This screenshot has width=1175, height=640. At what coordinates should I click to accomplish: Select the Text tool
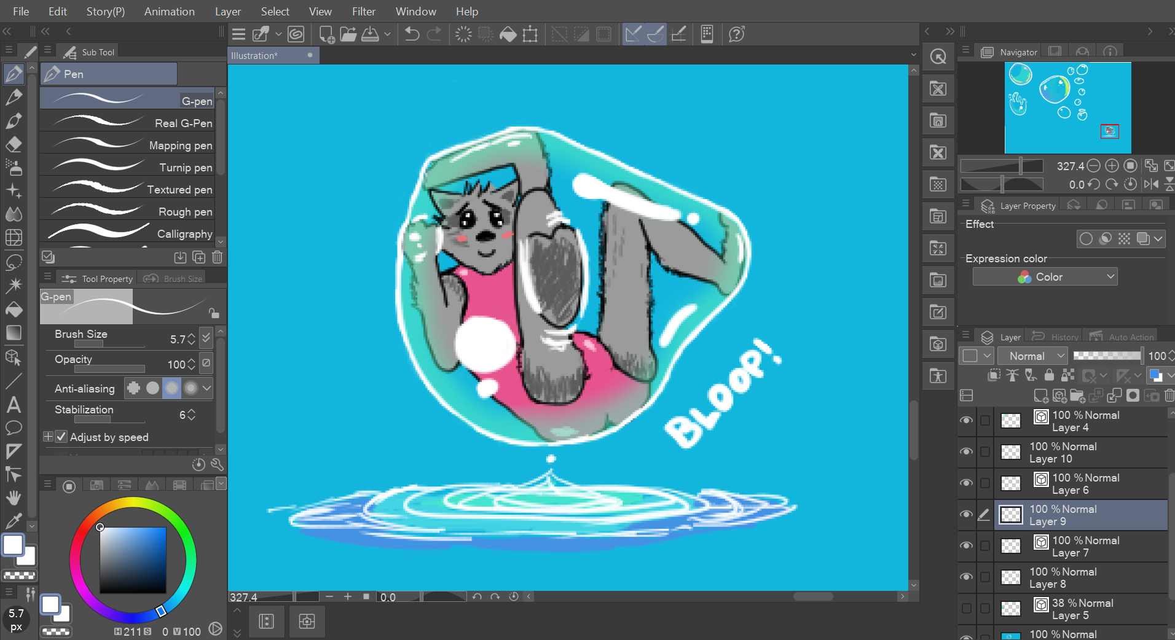pyautogui.click(x=14, y=405)
